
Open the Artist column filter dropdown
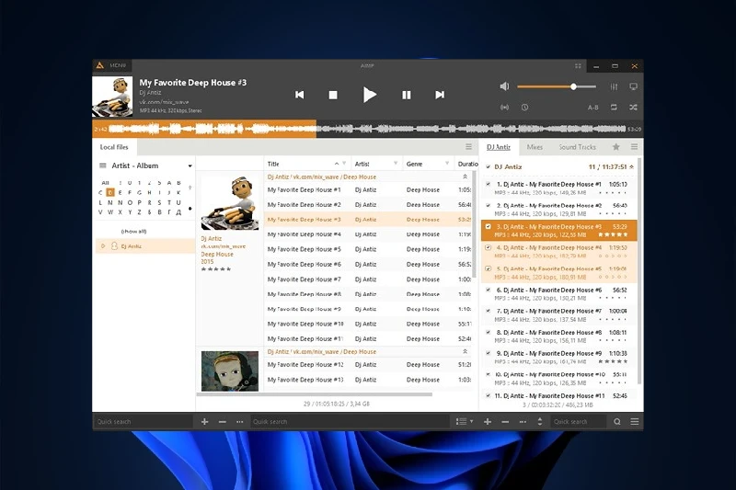tap(396, 163)
